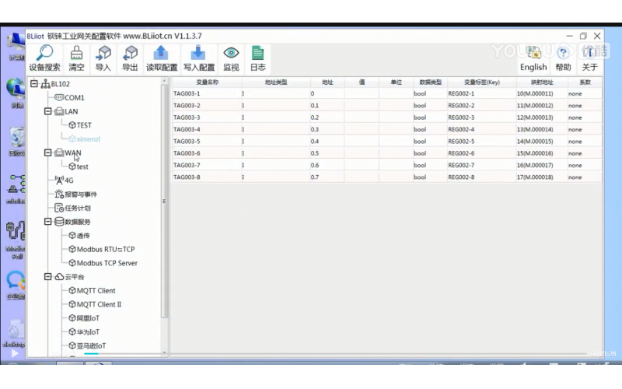Open the 日志 log viewer

(x=257, y=53)
